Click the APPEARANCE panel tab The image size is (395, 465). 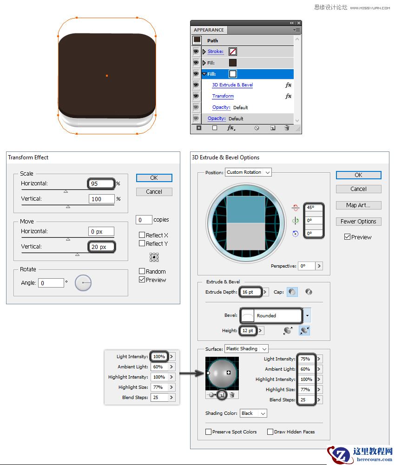(x=209, y=30)
